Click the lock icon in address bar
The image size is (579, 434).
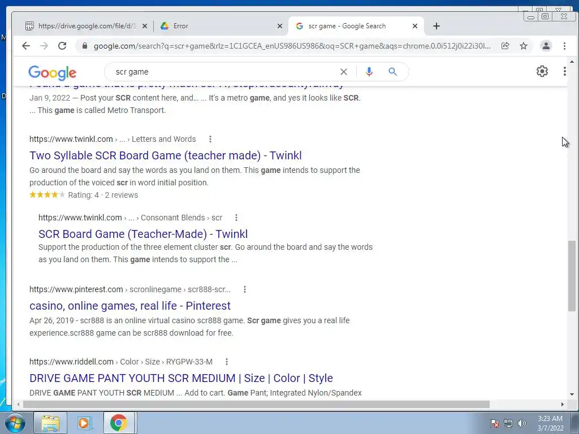pyautogui.click(x=85, y=46)
